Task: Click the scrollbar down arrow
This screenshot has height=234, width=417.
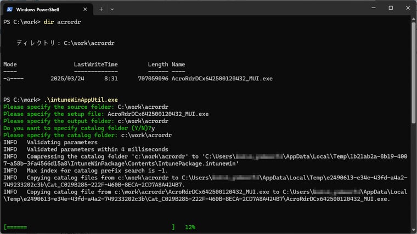Action: (413, 230)
